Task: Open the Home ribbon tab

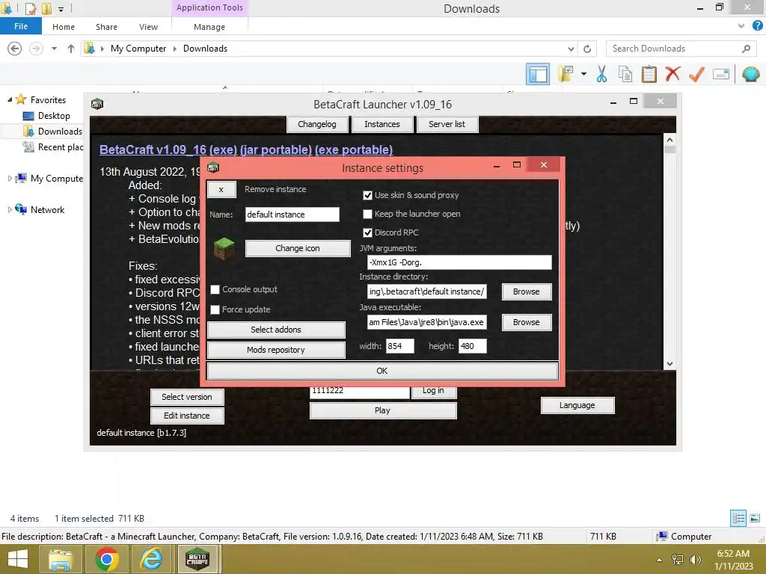Action: click(x=64, y=27)
